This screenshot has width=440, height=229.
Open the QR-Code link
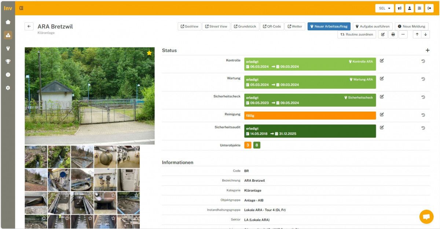[272, 26]
